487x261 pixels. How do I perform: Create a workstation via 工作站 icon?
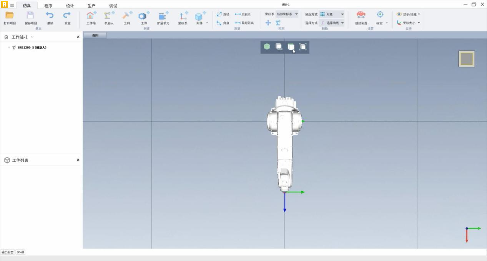point(91,16)
